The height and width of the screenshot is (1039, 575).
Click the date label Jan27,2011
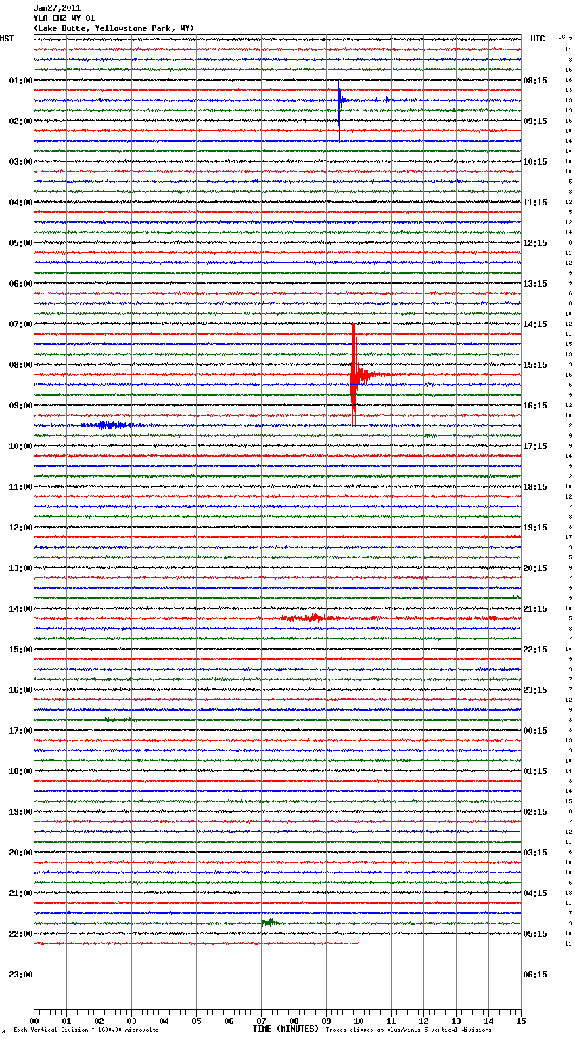[x=57, y=8]
